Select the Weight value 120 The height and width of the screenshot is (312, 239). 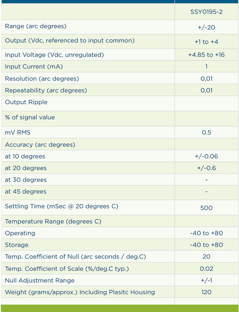pos(206,292)
